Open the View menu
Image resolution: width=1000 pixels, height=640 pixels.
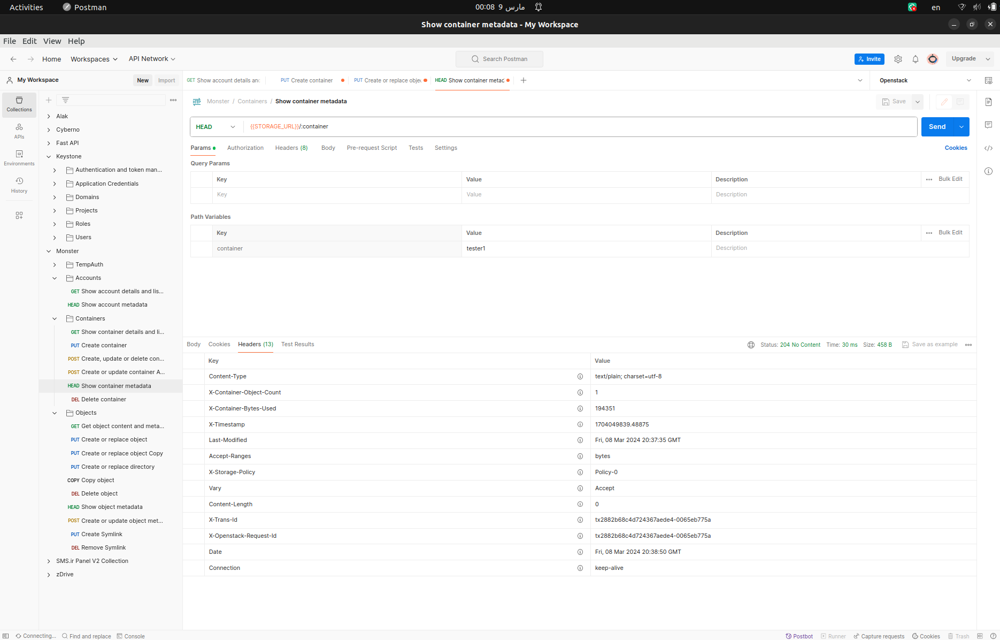pyautogui.click(x=52, y=41)
